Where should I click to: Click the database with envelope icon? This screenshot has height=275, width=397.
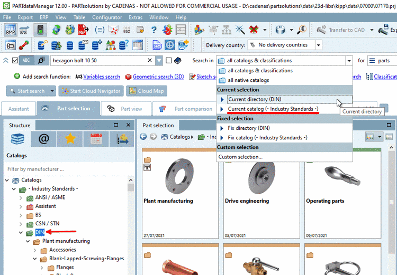[83, 45]
